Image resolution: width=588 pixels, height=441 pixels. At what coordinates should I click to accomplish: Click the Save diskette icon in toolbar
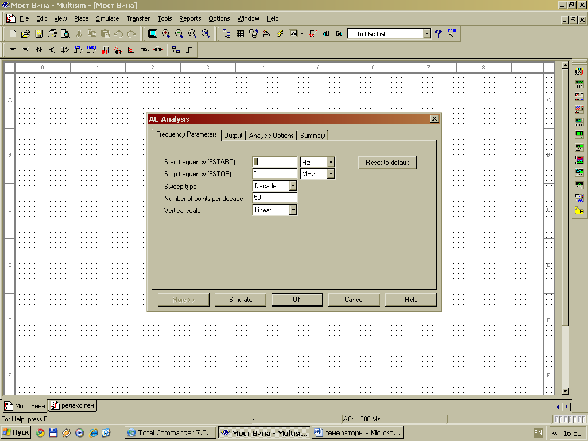click(x=39, y=34)
